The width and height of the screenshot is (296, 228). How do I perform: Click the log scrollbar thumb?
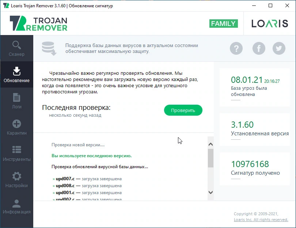click(x=211, y=158)
